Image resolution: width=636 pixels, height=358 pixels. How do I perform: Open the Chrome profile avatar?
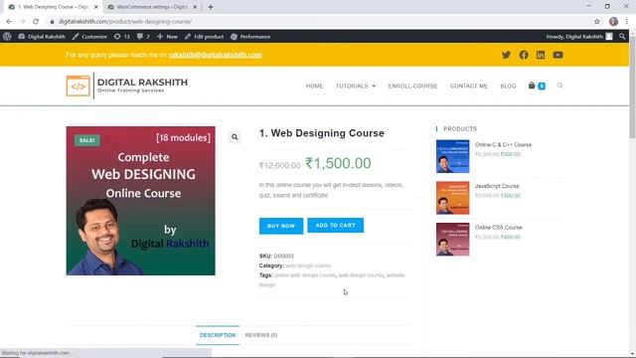[614, 22]
